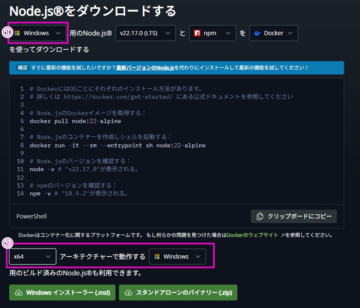Open the top Windows OS dropdown
The width and height of the screenshot is (360, 308).
click(38, 33)
